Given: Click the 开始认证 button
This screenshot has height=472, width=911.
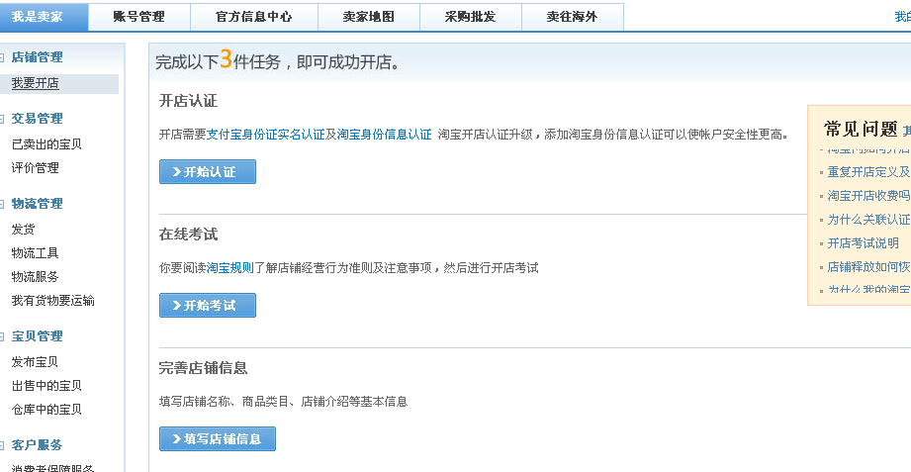Looking at the screenshot, I should tap(208, 172).
